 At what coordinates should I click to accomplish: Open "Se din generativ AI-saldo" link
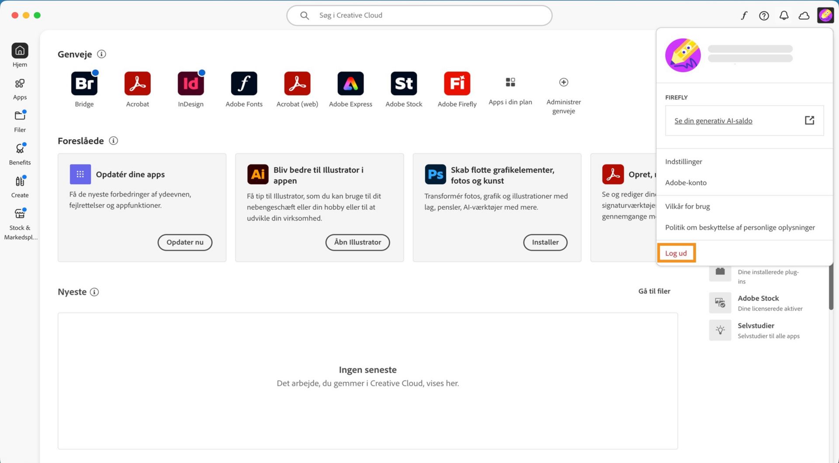(714, 120)
